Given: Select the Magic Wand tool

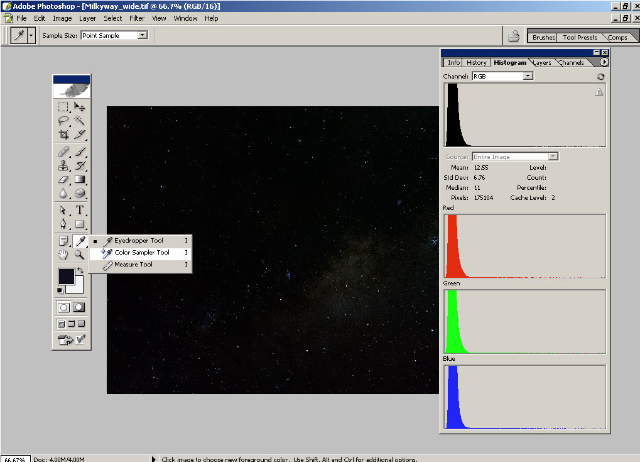Looking at the screenshot, I should (x=80, y=120).
